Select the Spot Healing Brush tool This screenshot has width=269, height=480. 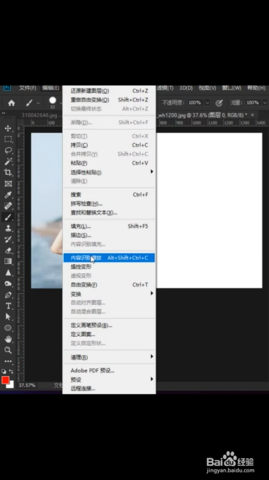point(8,205)
